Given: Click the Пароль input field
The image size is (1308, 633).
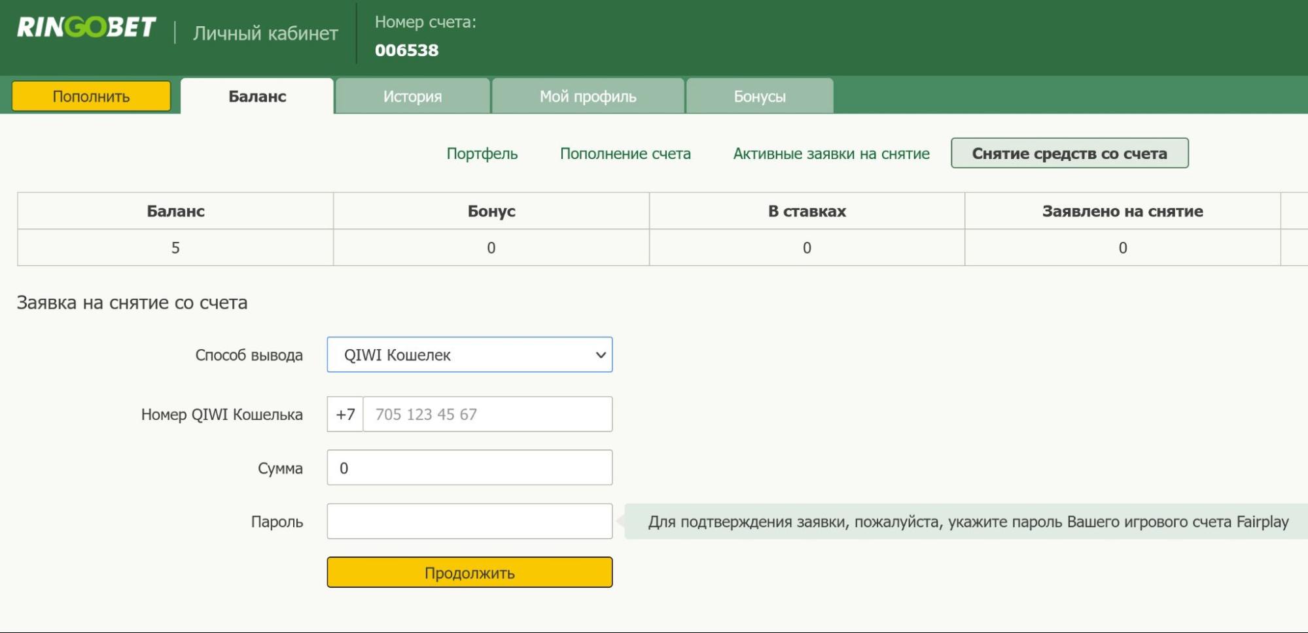Looking at the screenshot, I should click(x=470, y=521).
